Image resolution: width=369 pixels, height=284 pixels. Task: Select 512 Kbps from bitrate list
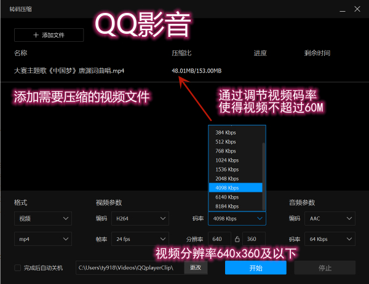(236, 141)
